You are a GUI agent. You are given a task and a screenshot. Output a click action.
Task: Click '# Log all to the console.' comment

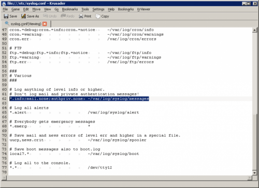coord(40,163)
